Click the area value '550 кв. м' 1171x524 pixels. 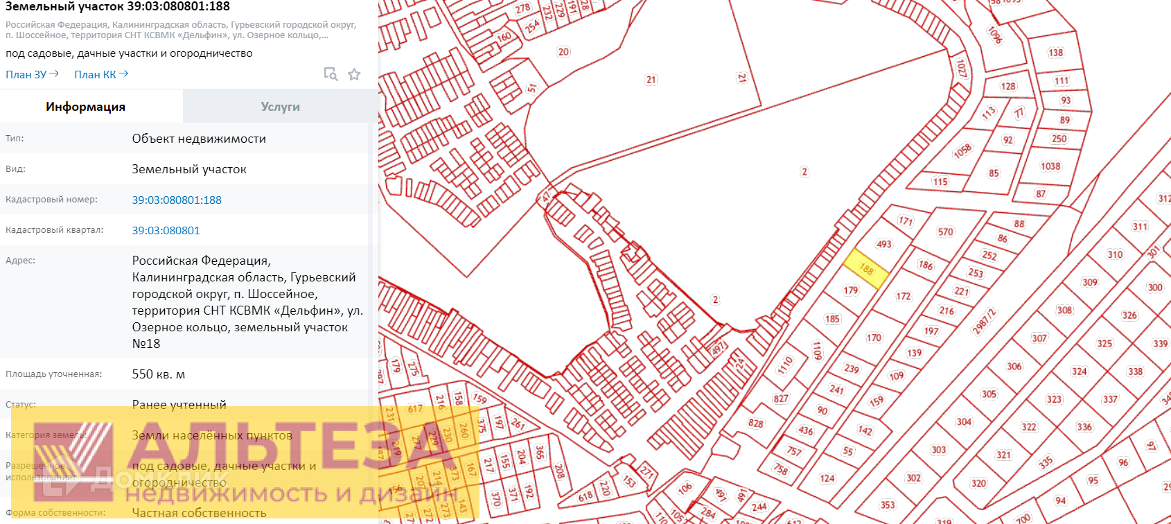159,374
